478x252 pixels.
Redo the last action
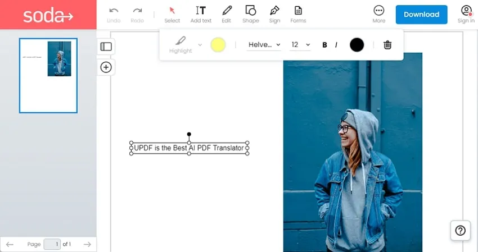tap(137, 15)
